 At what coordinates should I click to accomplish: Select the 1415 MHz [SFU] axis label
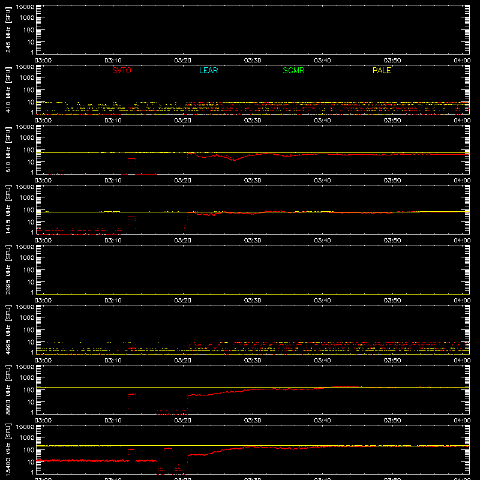coord(8,210)
